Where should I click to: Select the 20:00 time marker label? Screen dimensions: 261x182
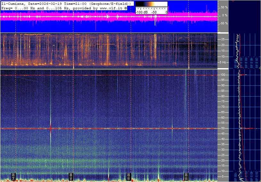186,177
